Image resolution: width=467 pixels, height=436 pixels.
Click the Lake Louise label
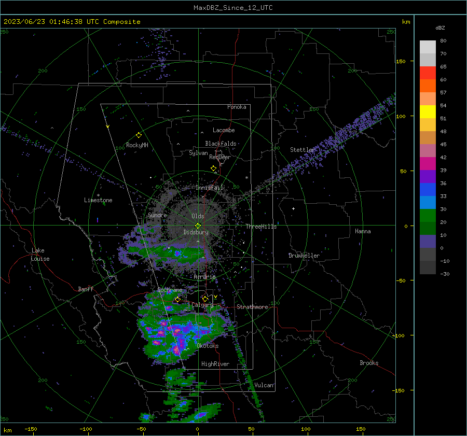40,255
